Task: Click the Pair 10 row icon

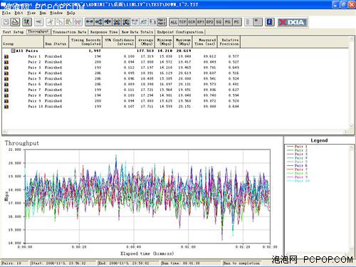Action: [6, 107]
